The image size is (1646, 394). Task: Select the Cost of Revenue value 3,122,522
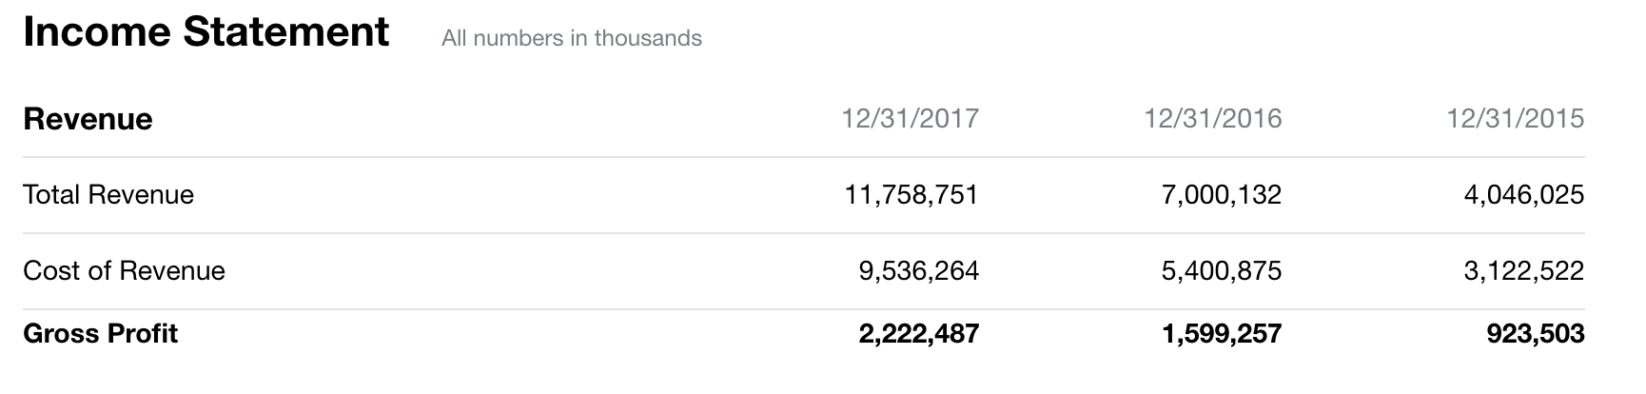tap(1523, 271)
